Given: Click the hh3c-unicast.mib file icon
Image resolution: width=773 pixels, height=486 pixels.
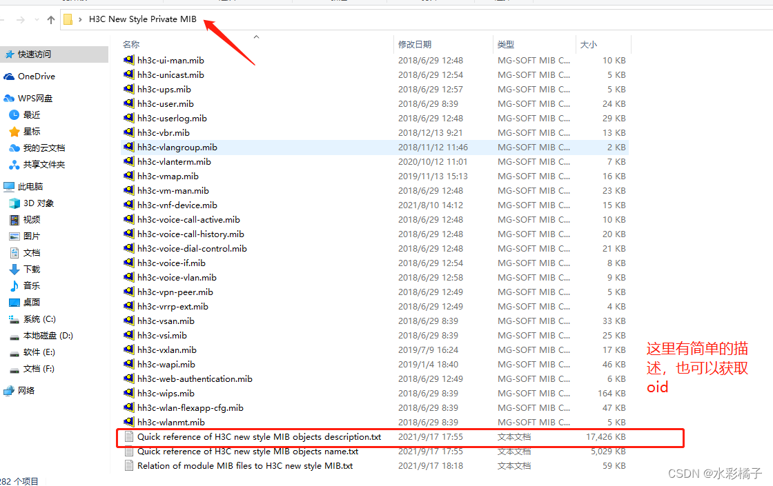Looking at the screenshot, I should [x=128, y=74].
